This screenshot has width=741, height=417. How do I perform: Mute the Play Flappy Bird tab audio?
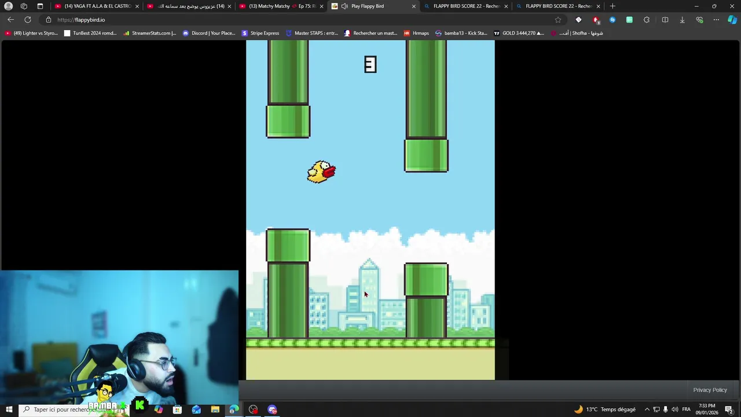pyautogui.click(x=344, y=6)
